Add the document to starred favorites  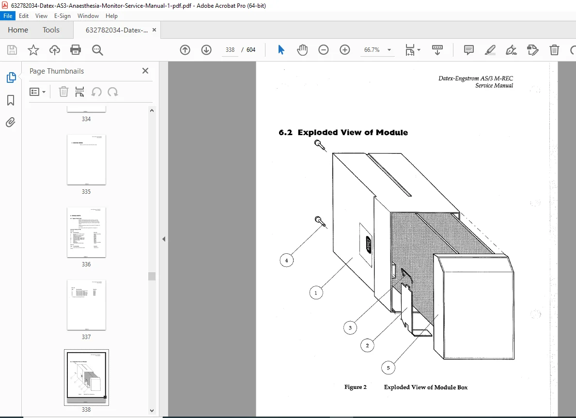point(33,49)
